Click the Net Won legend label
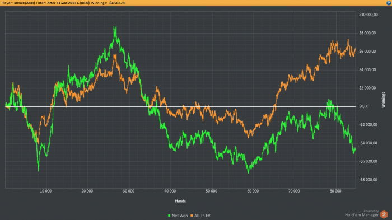The width and height of the screenshot is (392, 220). click(180, 216)
